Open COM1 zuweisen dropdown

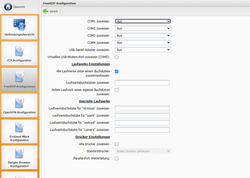[143, 21]
